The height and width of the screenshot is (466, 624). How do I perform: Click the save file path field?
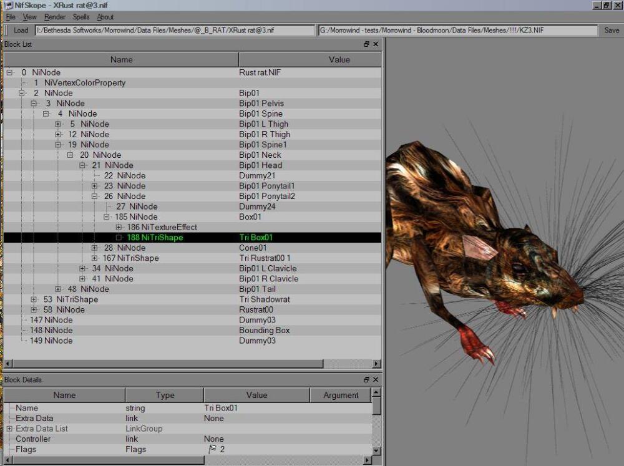[x=457, y=30]
